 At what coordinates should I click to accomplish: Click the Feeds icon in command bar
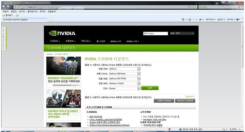coord(190,19)
